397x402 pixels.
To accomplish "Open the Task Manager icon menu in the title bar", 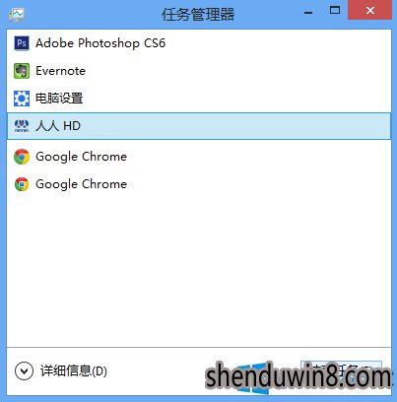I will 17,14.
